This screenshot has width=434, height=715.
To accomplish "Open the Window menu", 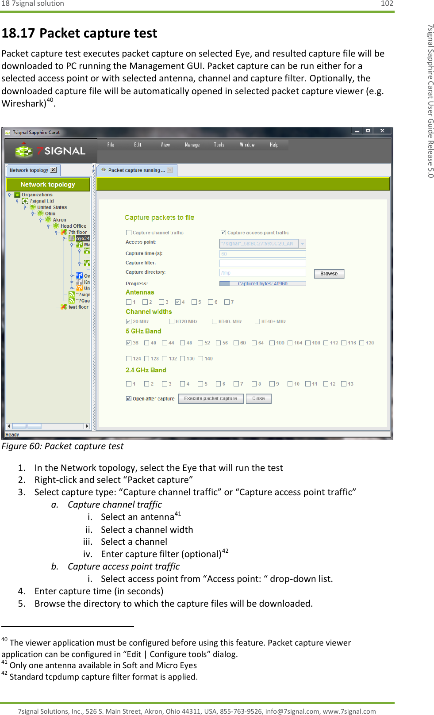I will pyautogui.click(x=247, y=145).
